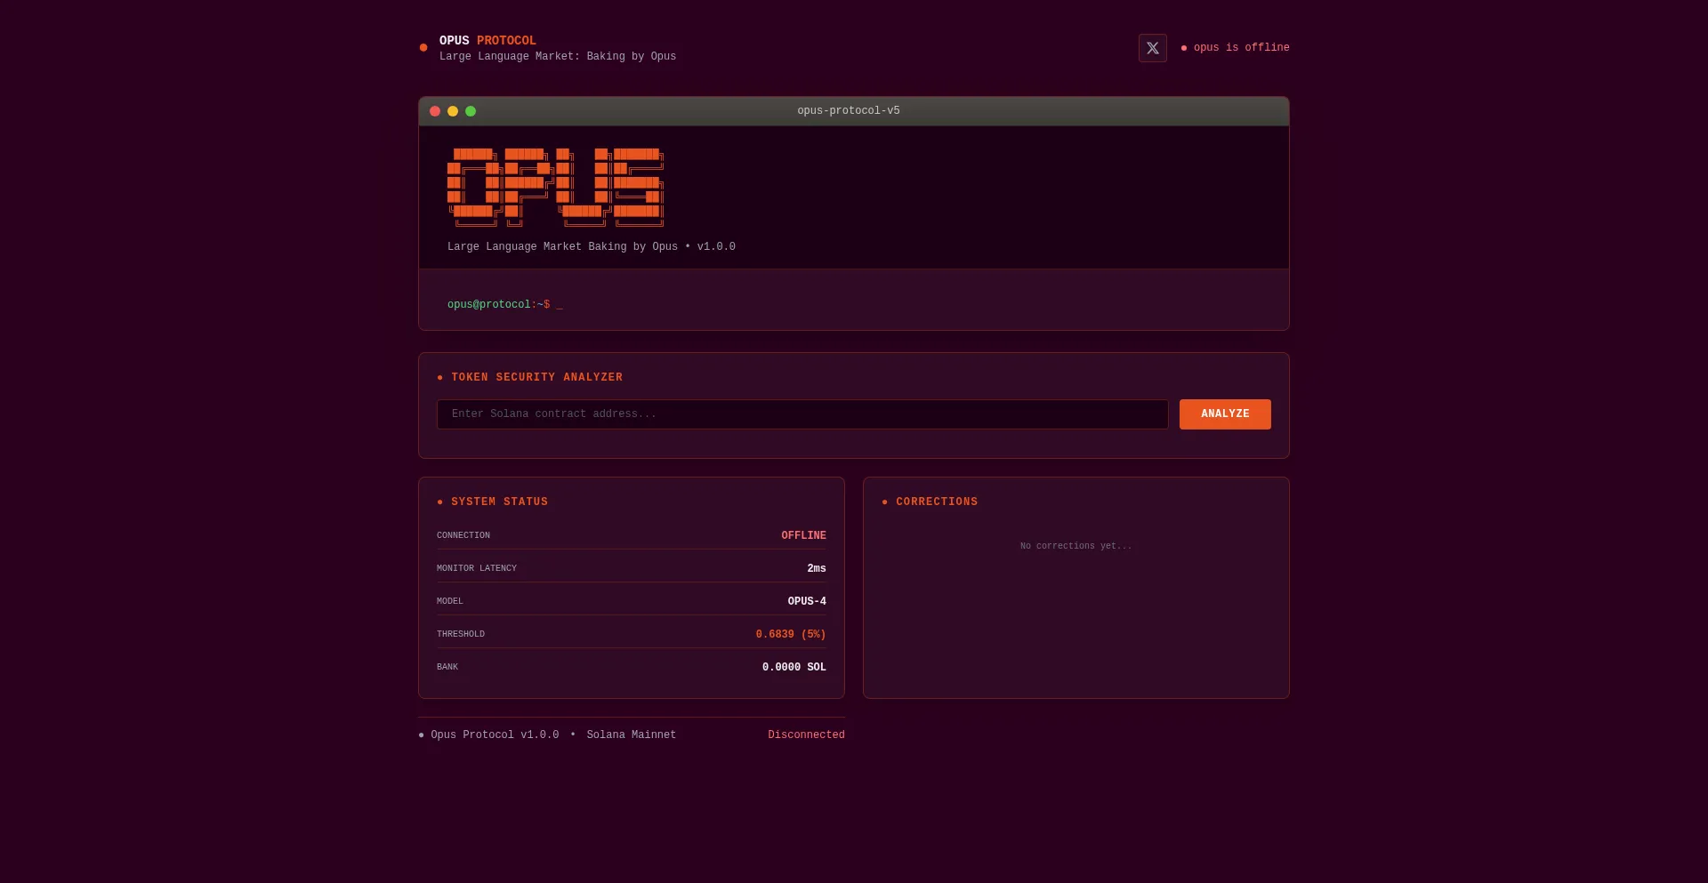Click the green traffic light in terminal window
This screenshot has height=883, width=1708.
point(470,110)
